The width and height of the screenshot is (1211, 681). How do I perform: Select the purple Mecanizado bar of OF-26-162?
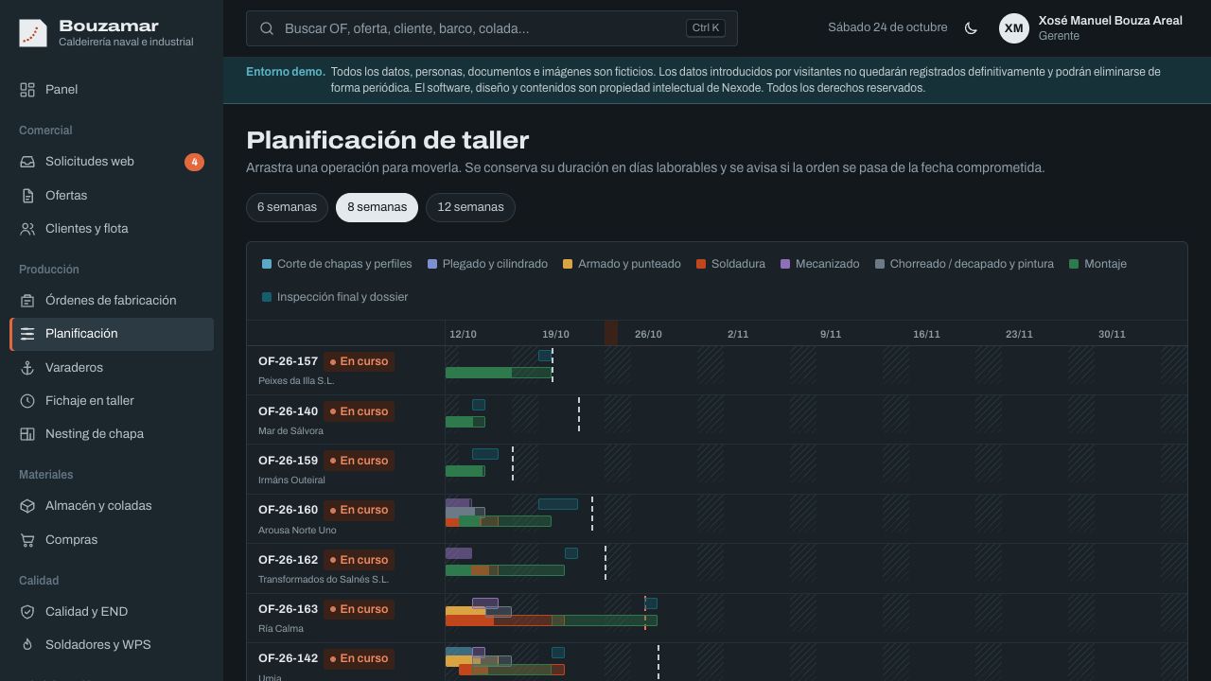click(x=459, y=553)
